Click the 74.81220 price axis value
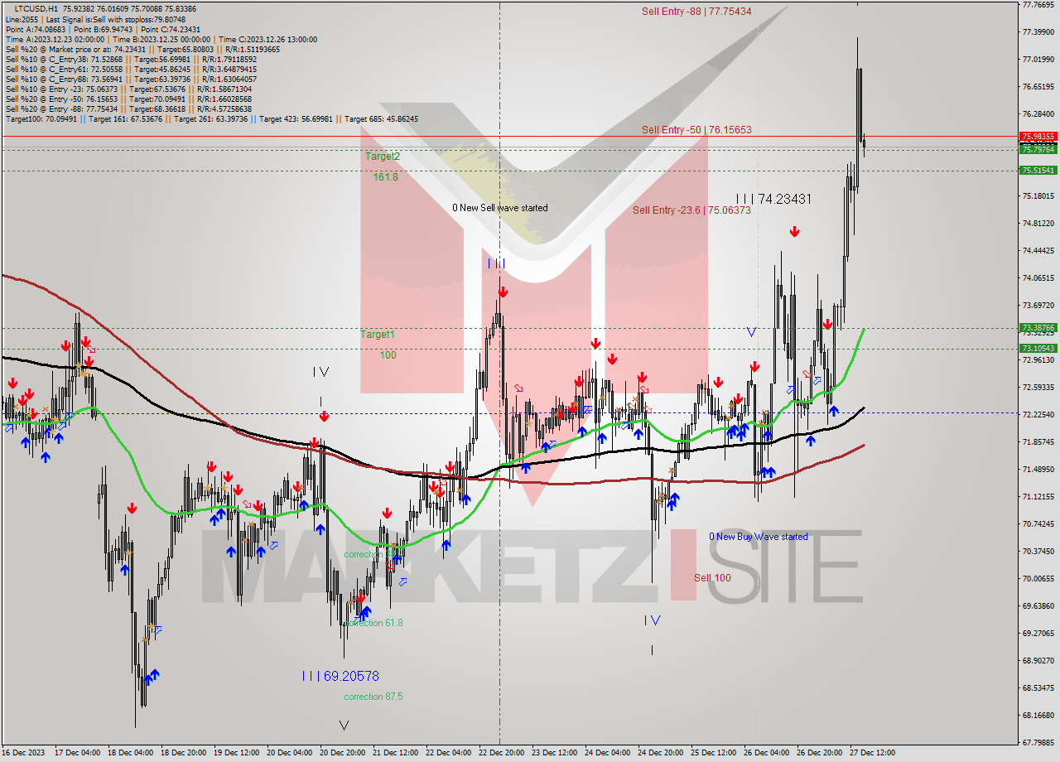The width and height of the screenshot is (1060, 762). tap(1038, 224)
